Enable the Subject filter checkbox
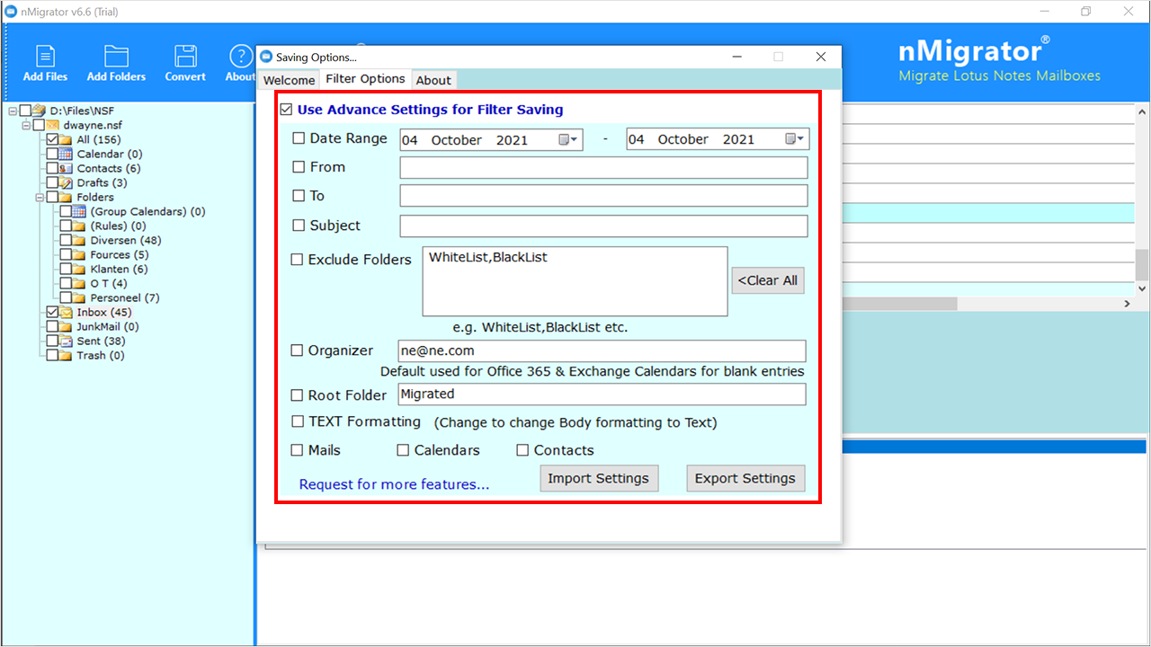This screenshot has width=1151, height=647. coord(299,226)
